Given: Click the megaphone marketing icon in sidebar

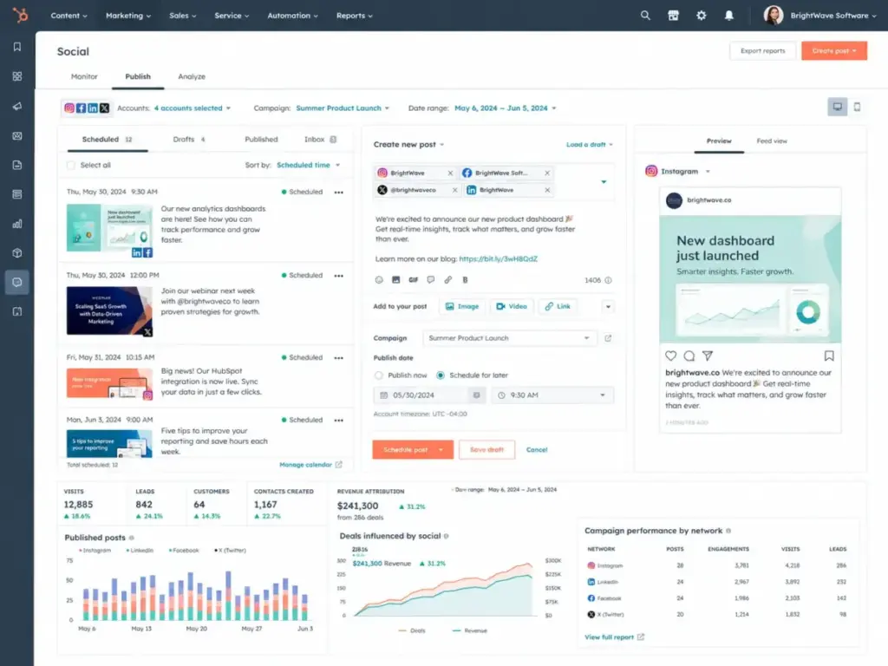Looking at the screenshot, I should (x=17, y=106).
